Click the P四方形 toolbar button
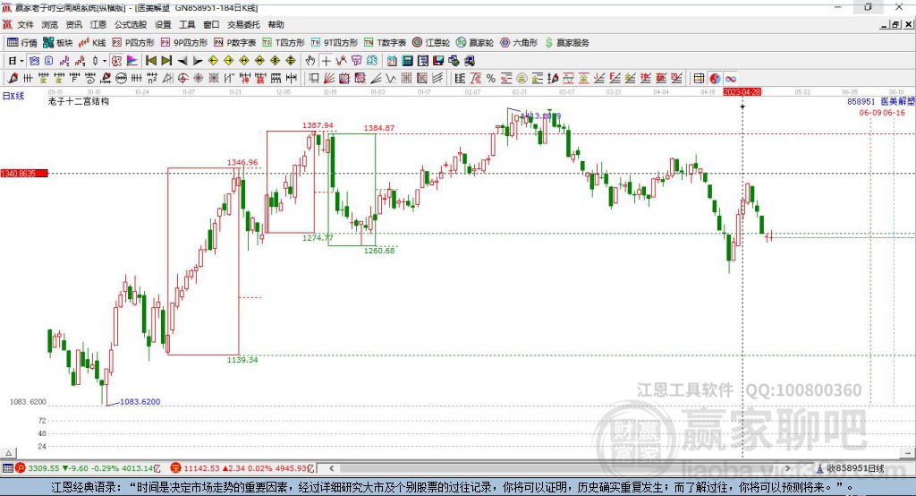Screen dimensions: 916x496 133,42
